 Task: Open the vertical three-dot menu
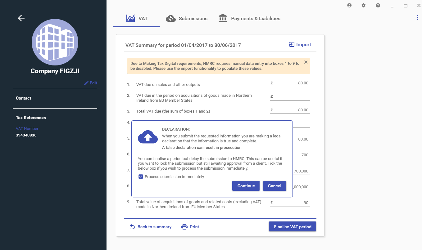point(417,18)
